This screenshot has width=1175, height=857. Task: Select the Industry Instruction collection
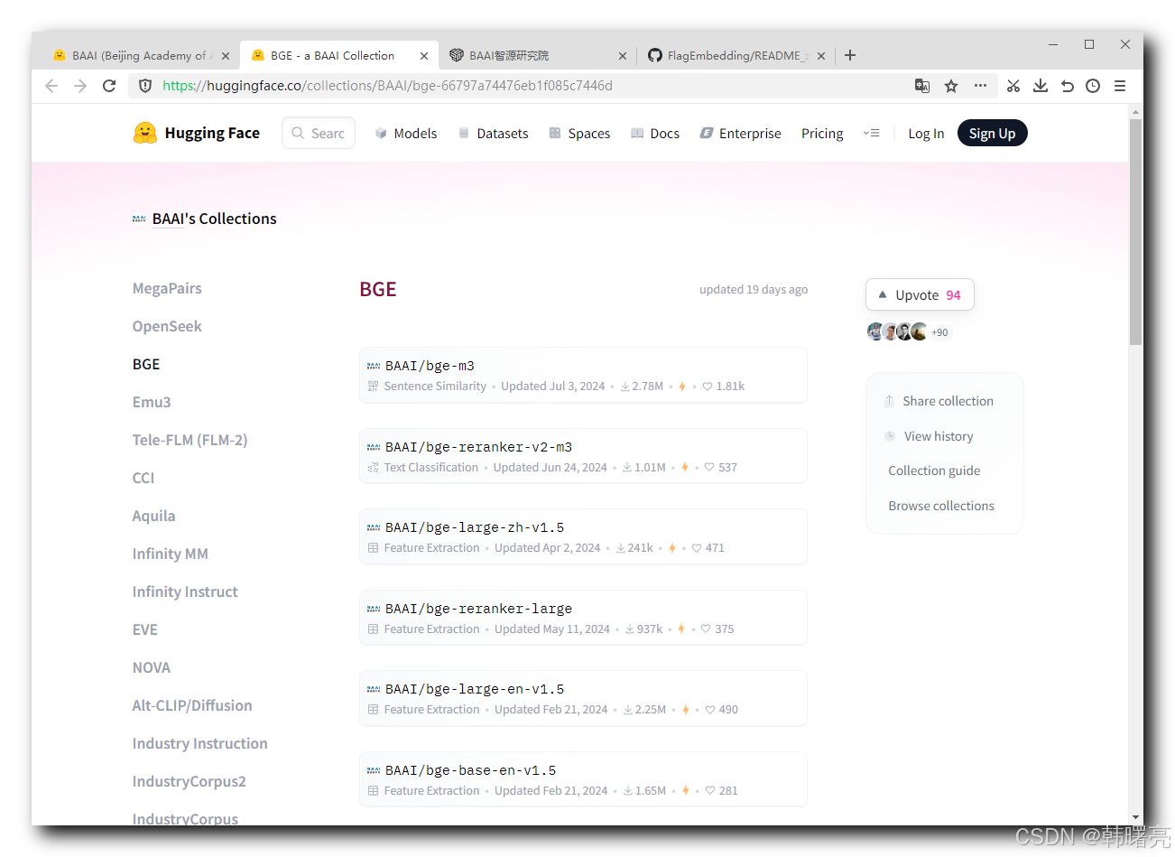(x=199, y=743)
